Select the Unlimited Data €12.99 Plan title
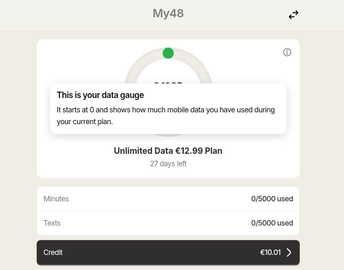This screenshot has height=270, width=344. coord(168,151)
